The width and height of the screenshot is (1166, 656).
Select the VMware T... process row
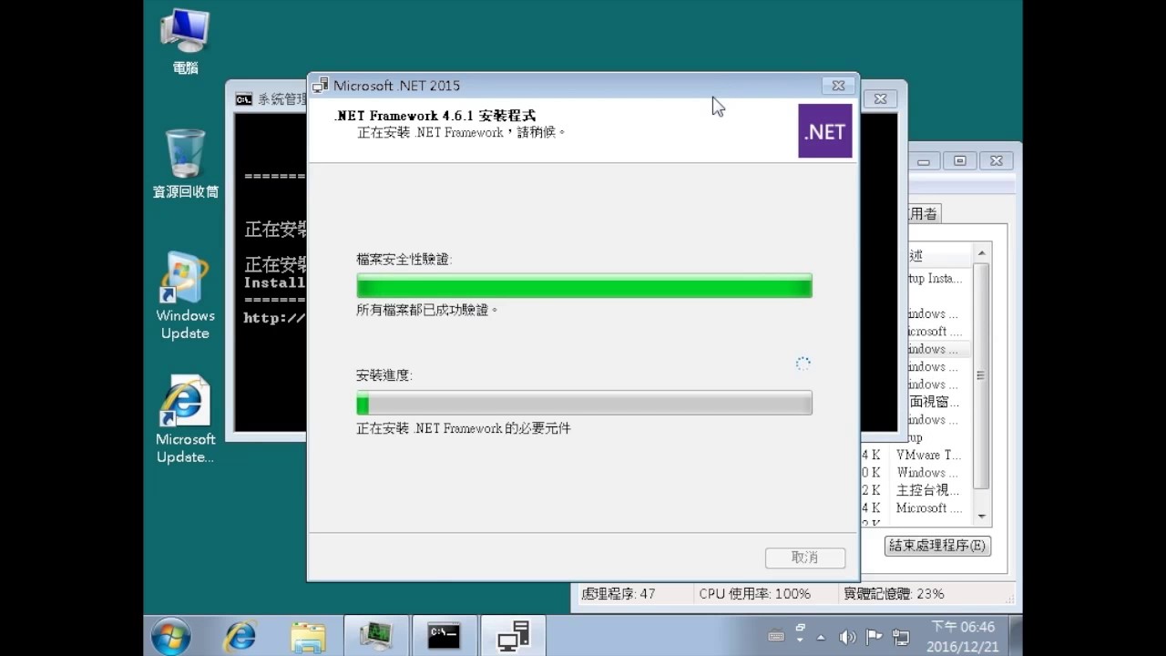[915, 455]
